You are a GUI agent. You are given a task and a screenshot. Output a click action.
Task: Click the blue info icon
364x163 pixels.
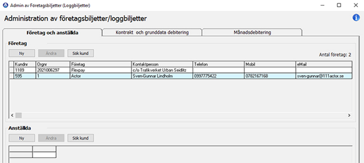tap(356, 18)
